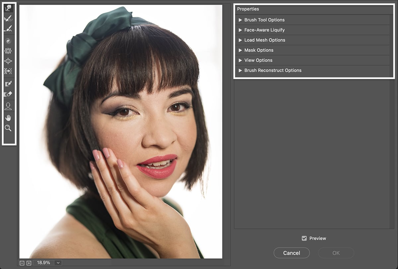398x269 pixels.
Task: Select the Thaw Mask tool
Action: (8, 94)
